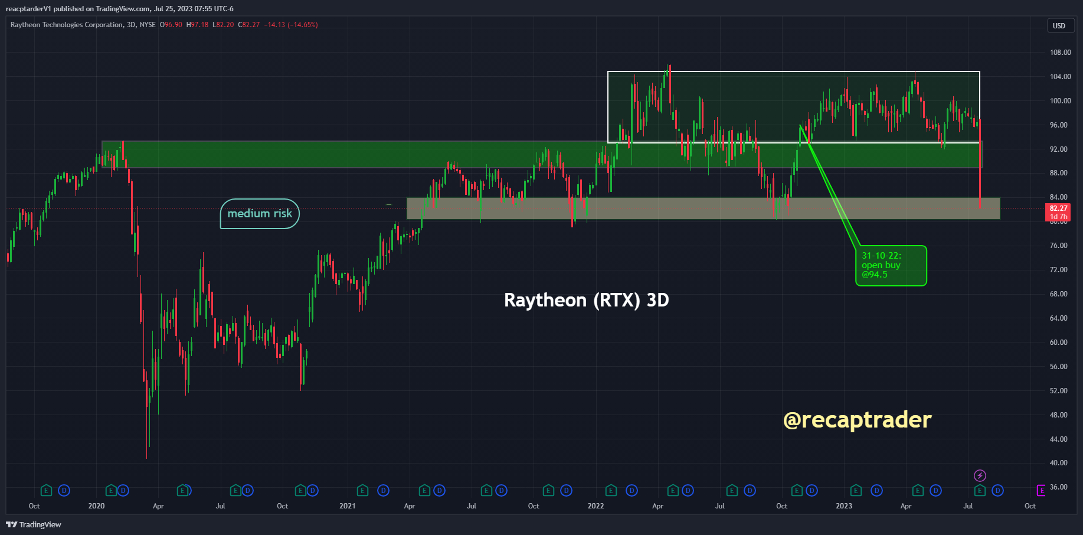Screen dimensions: 1083x535
Task: Click the July 2023 earnings E marker
Action: click(980, 490)
